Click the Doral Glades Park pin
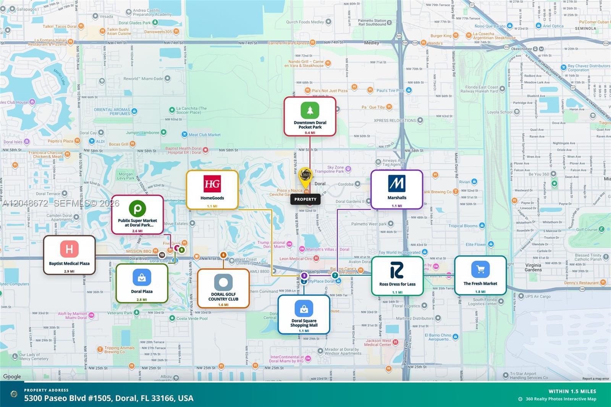The height and width of the screenshot is (407, 611). [x=155, y=23]
